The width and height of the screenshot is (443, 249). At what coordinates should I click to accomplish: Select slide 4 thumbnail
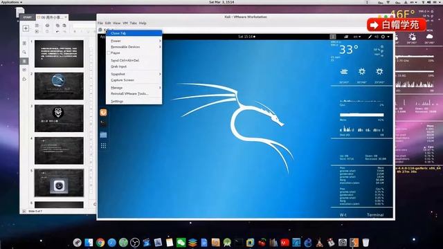click(59, 151)
